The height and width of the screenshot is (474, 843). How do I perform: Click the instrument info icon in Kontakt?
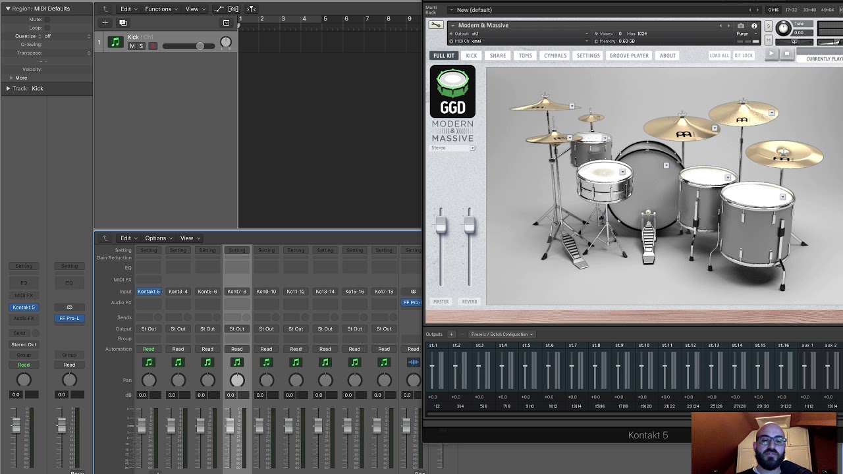pyautogui.click(x=754, y=26)
